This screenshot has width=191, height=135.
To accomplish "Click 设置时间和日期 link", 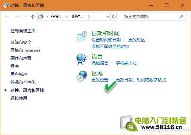I will [x=106, y=40].
